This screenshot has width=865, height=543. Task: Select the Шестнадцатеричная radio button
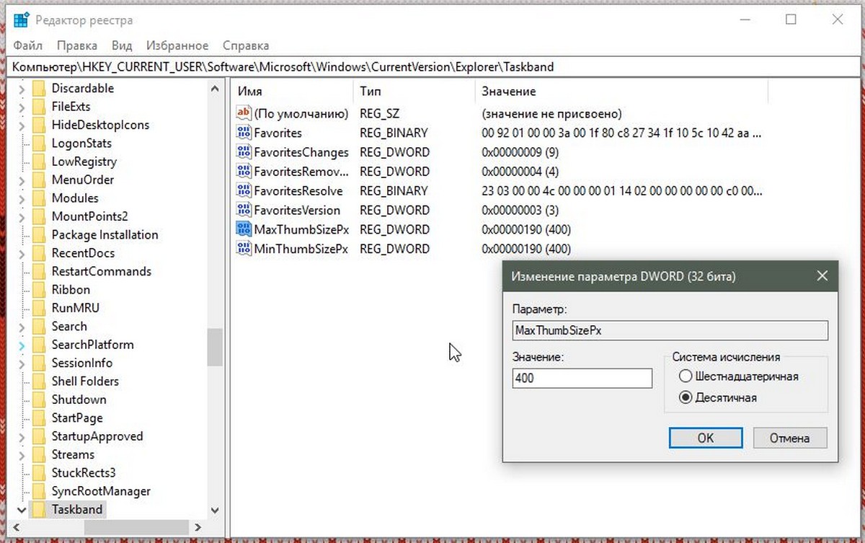click(x=686, y=376)
